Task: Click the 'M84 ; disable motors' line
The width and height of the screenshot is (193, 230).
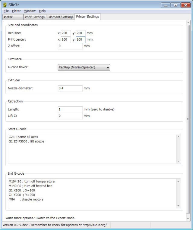Action: coord(26,199)
